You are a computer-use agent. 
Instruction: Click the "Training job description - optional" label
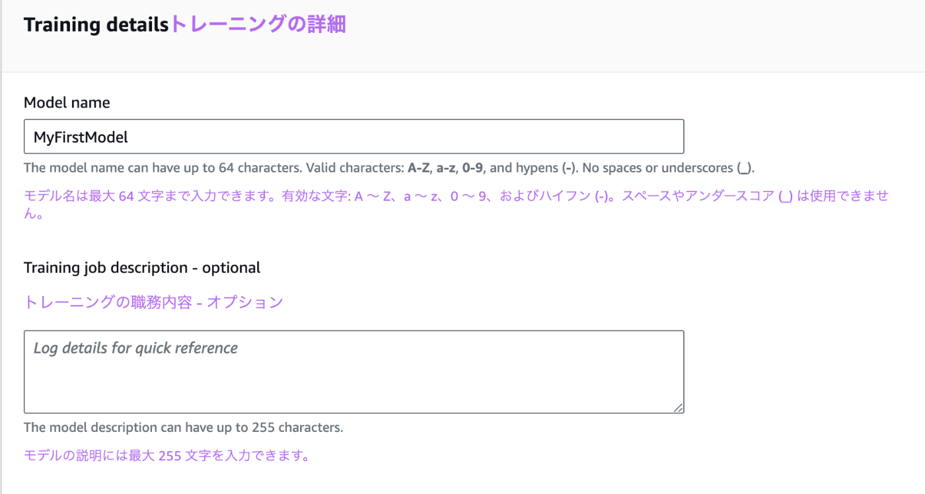point(142,267)
